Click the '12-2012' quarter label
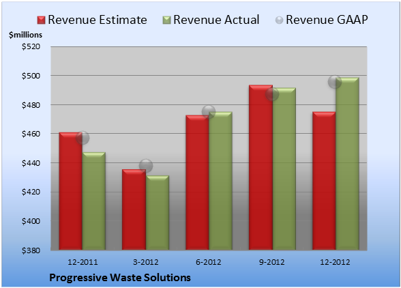This screenshot has height=288, width=401. tap(335, 262)
